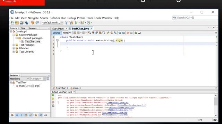
Task: Click in the Search (Ctrl+I) field
Action: pyautogui.click(x=195, y=18)
